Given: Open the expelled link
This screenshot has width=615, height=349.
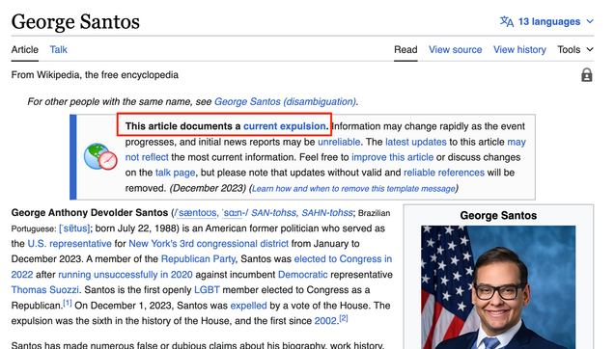Looking at the screenshot, I should 248,306.
